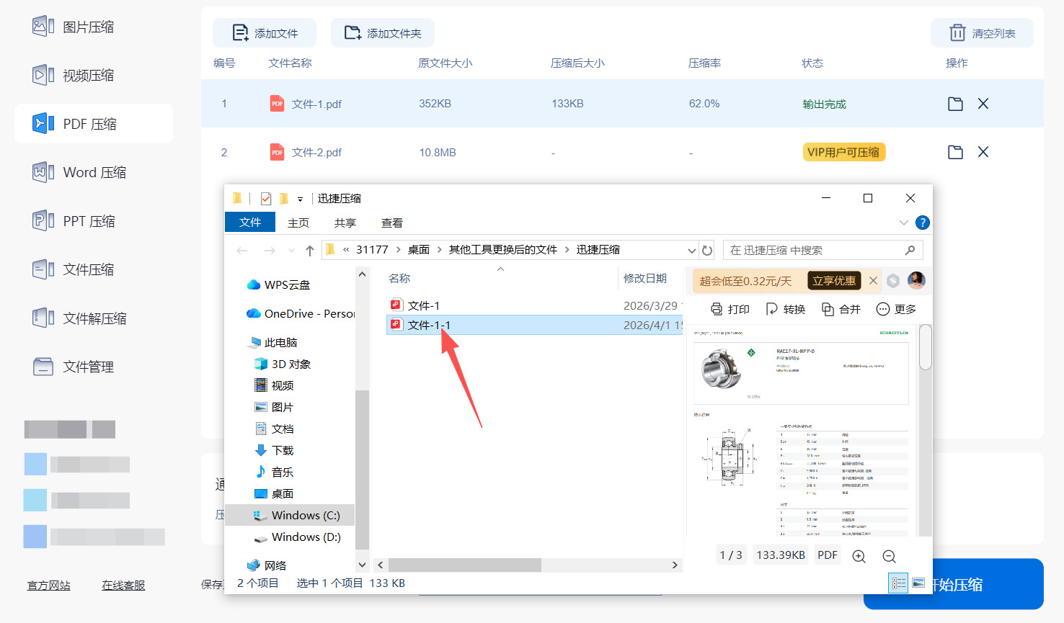Select PDF 压缩 in the sidebar
Image resolution: width=1064 pixels, height=623 pixels.
94,124
